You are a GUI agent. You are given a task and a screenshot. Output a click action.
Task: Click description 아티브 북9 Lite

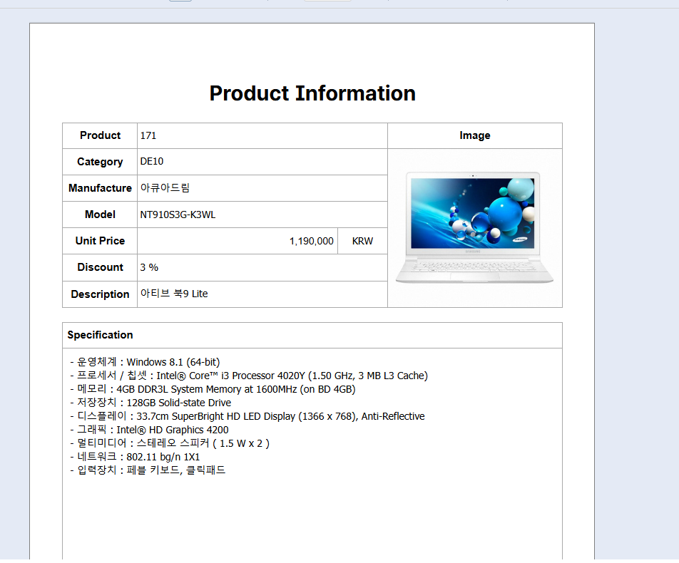173,294
